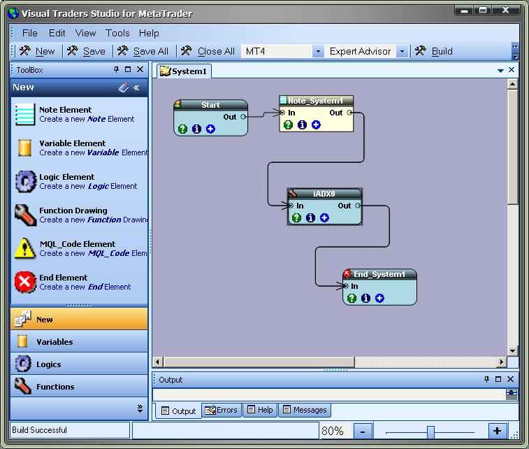This screenshot has height=449, width=529.
Task: Open the Tools menu
Action: [x=117, y=33]
